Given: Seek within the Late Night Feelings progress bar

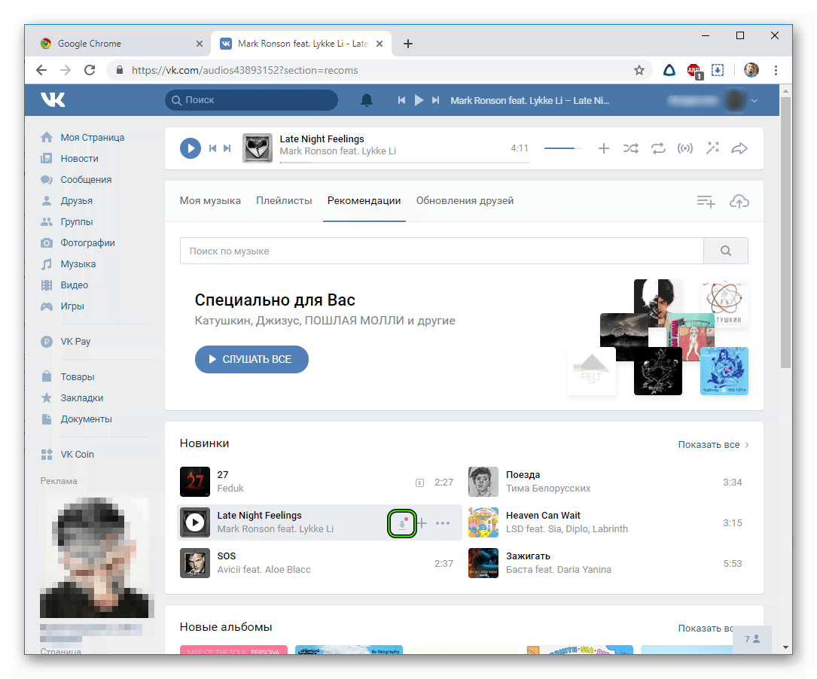Looking at the screenshot, I should (x=404, y=163).
